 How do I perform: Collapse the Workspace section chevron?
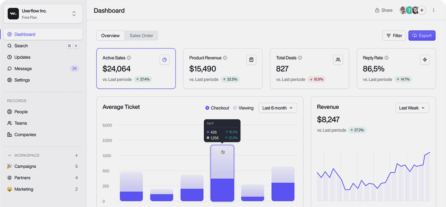(10, 156)
